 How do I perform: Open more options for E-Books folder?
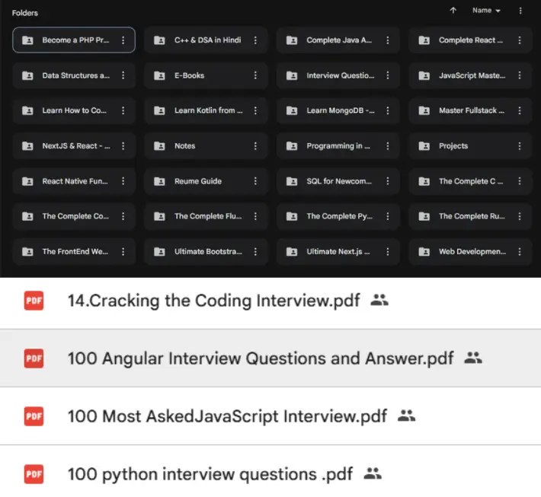point(255,75)
